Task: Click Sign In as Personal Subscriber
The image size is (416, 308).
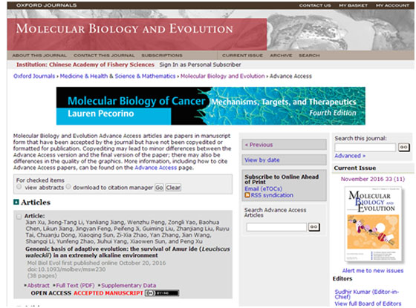Action: 200,65
